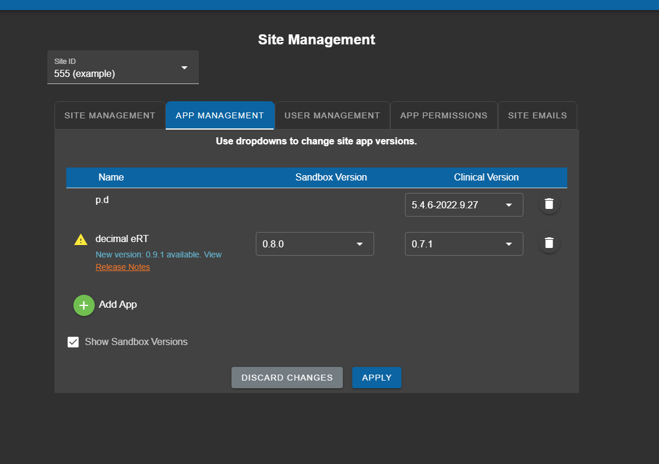
Task: Open decimal eRT clinical version 0.7.1 dropdown
Action: click(x=464, y=244)
